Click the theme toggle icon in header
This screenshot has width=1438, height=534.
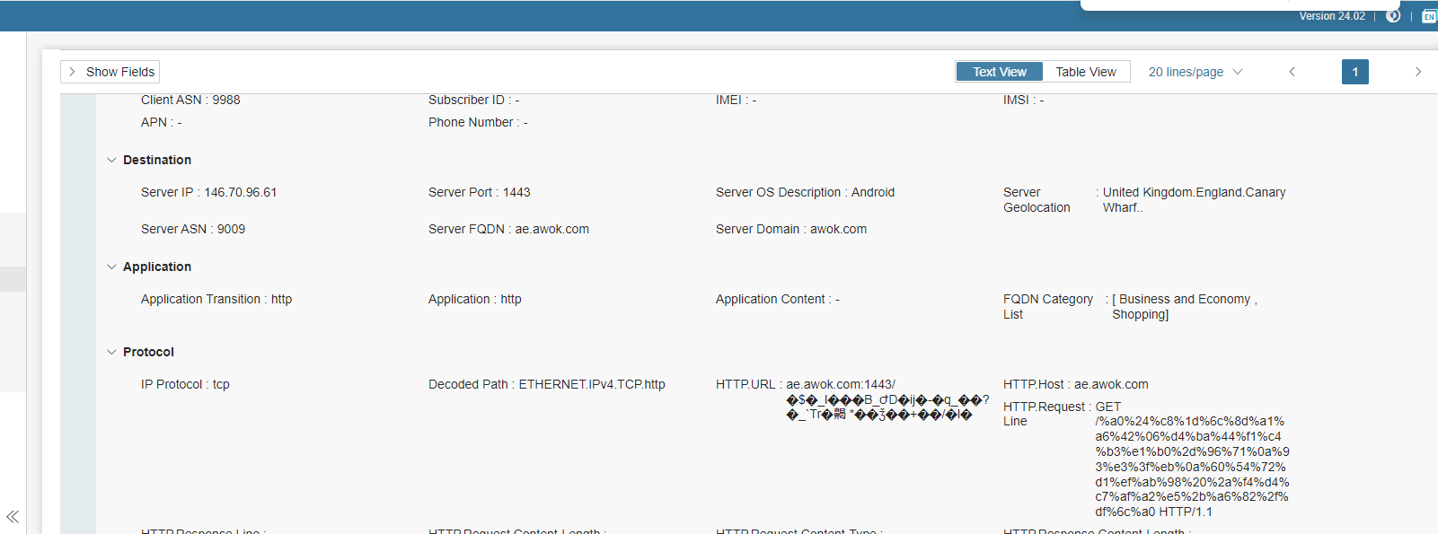1393,16
